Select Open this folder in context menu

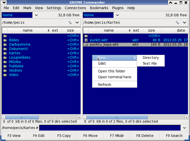(115, 71)
